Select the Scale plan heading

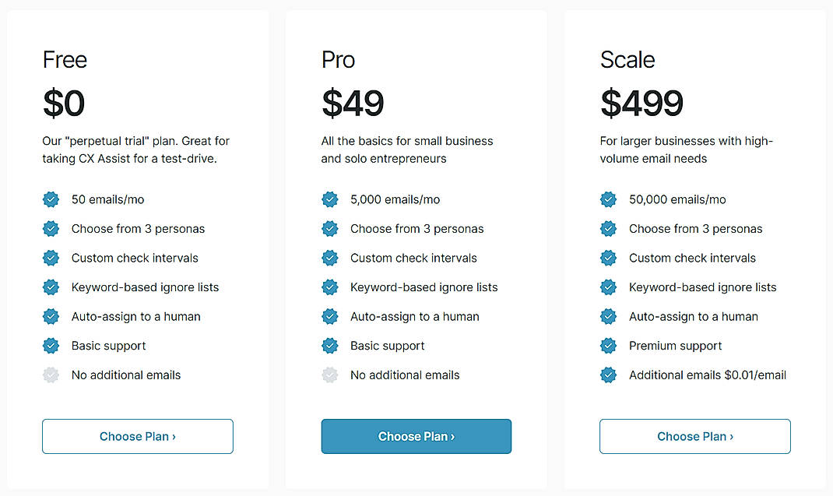coord(627,59)
